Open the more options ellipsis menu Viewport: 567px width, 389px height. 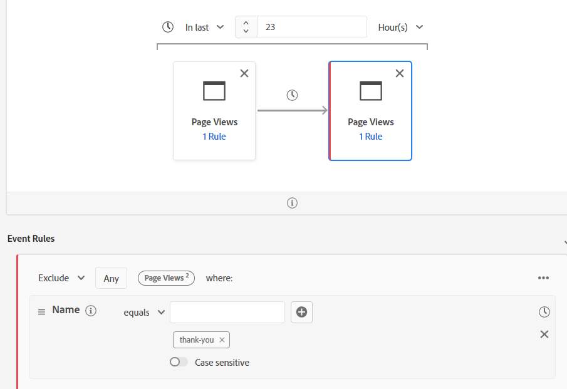tap(543, 277)
